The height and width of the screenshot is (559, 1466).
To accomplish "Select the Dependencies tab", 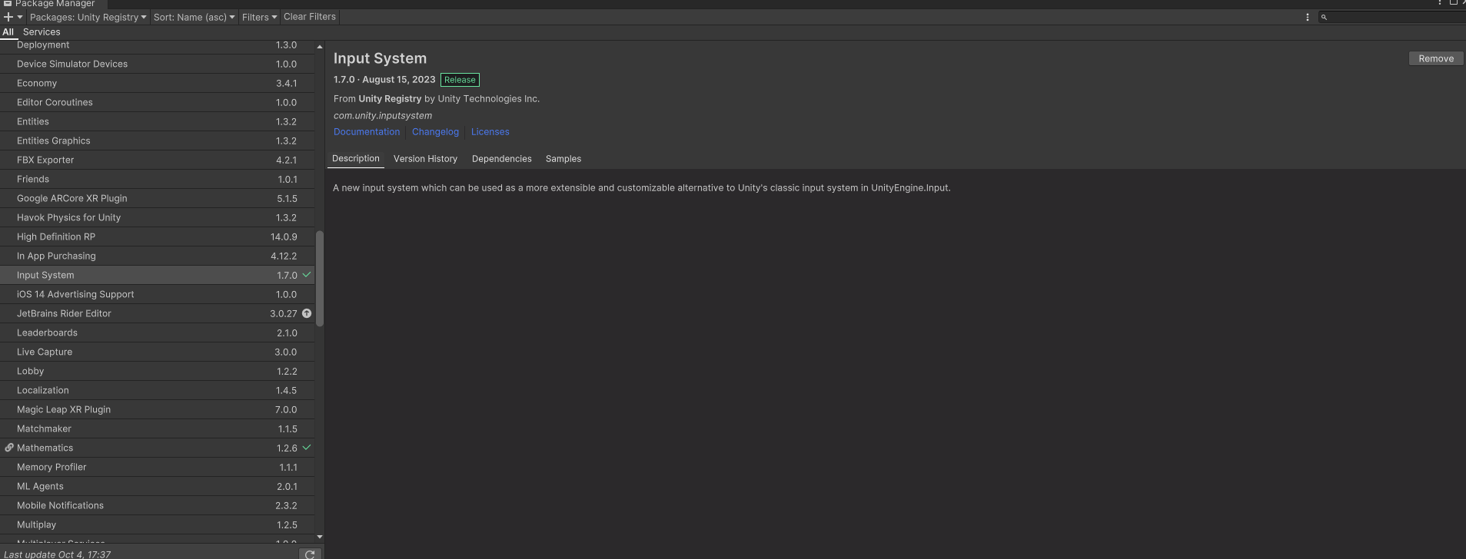I will point(502,159).
